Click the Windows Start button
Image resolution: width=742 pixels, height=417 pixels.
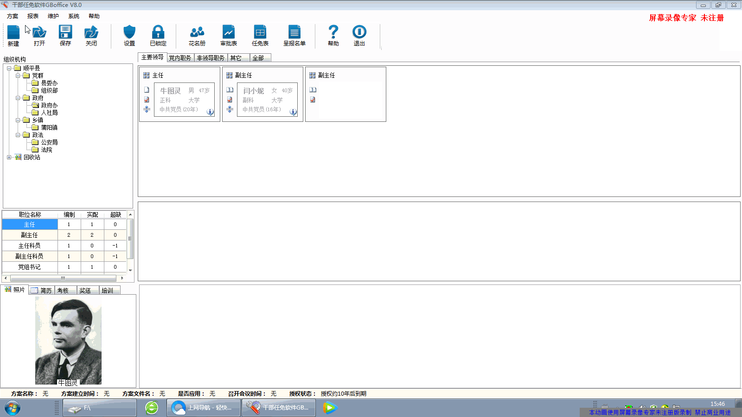coord(13,408)
